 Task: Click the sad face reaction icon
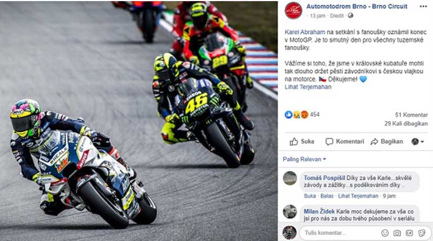pos(297,114)
